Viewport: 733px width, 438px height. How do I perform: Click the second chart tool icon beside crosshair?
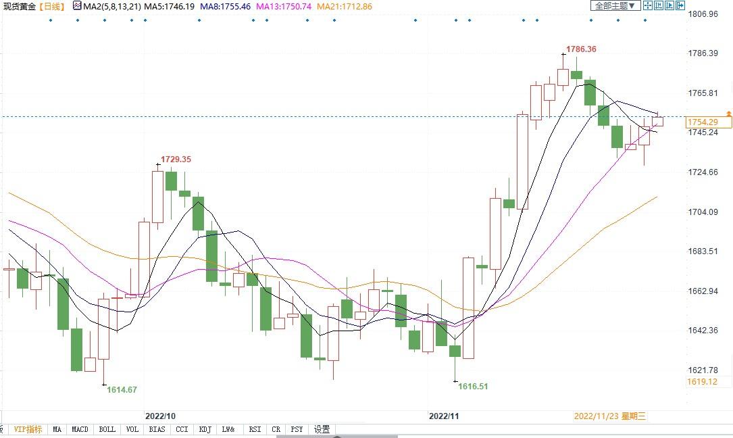click(659, 5)
